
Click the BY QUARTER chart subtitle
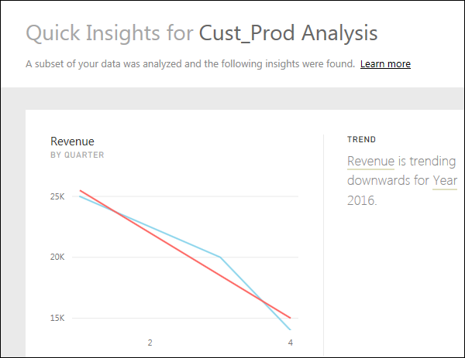pos(77,155)
